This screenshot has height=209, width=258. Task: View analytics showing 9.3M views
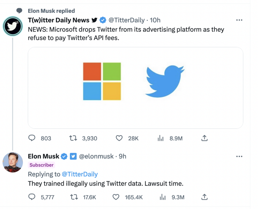[x=163, y=197]
